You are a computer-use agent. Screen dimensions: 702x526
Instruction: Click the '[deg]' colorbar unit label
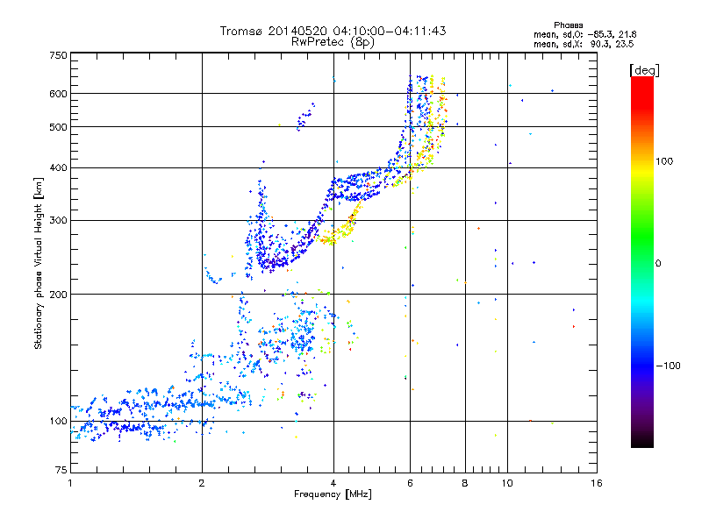coord(644,70)
